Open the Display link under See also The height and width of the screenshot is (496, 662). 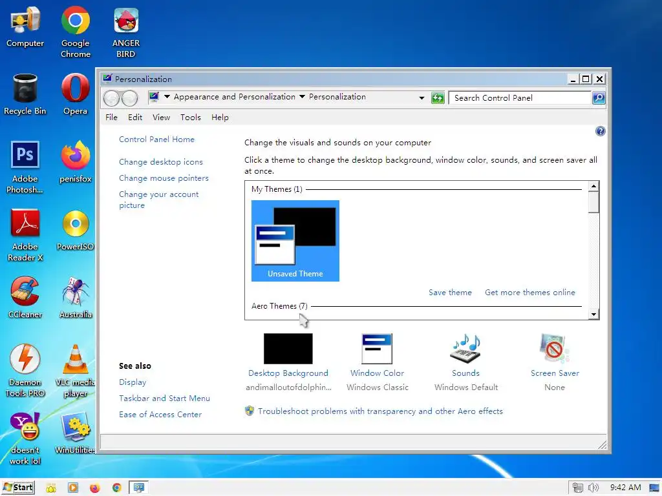[133, 382]
